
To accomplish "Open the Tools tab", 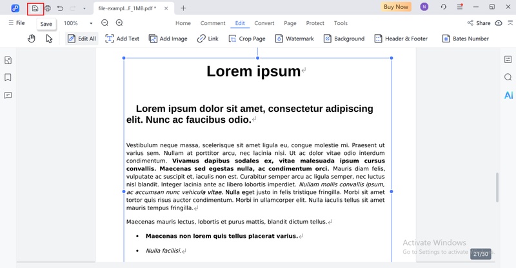I will click(341, 23).
